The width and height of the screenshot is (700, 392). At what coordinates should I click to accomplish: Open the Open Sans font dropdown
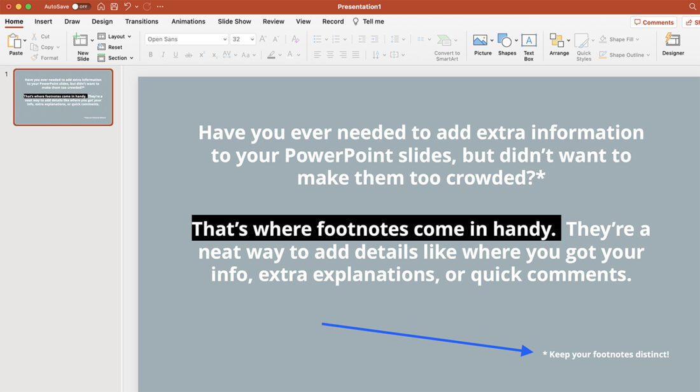pyautogui.click(x=186, y=39)
